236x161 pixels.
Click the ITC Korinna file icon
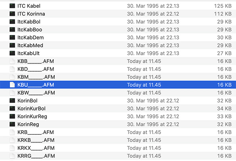[x=12, y=14]
